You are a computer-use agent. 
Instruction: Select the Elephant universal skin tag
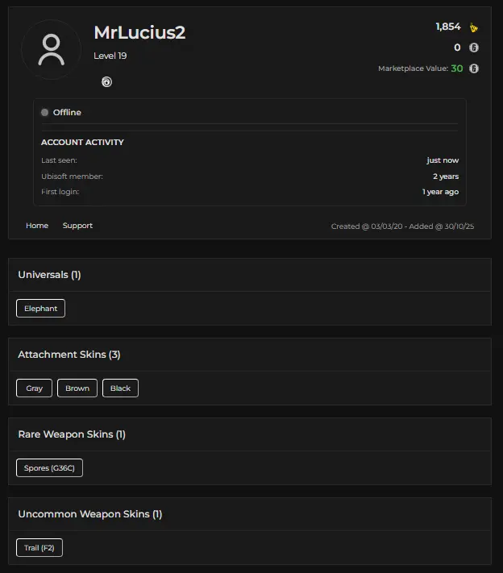[x=40, y=309]
